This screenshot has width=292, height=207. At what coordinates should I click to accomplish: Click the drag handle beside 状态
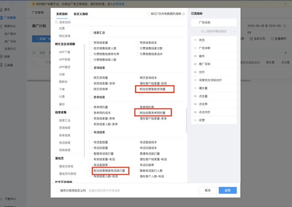tap(195, 40)
